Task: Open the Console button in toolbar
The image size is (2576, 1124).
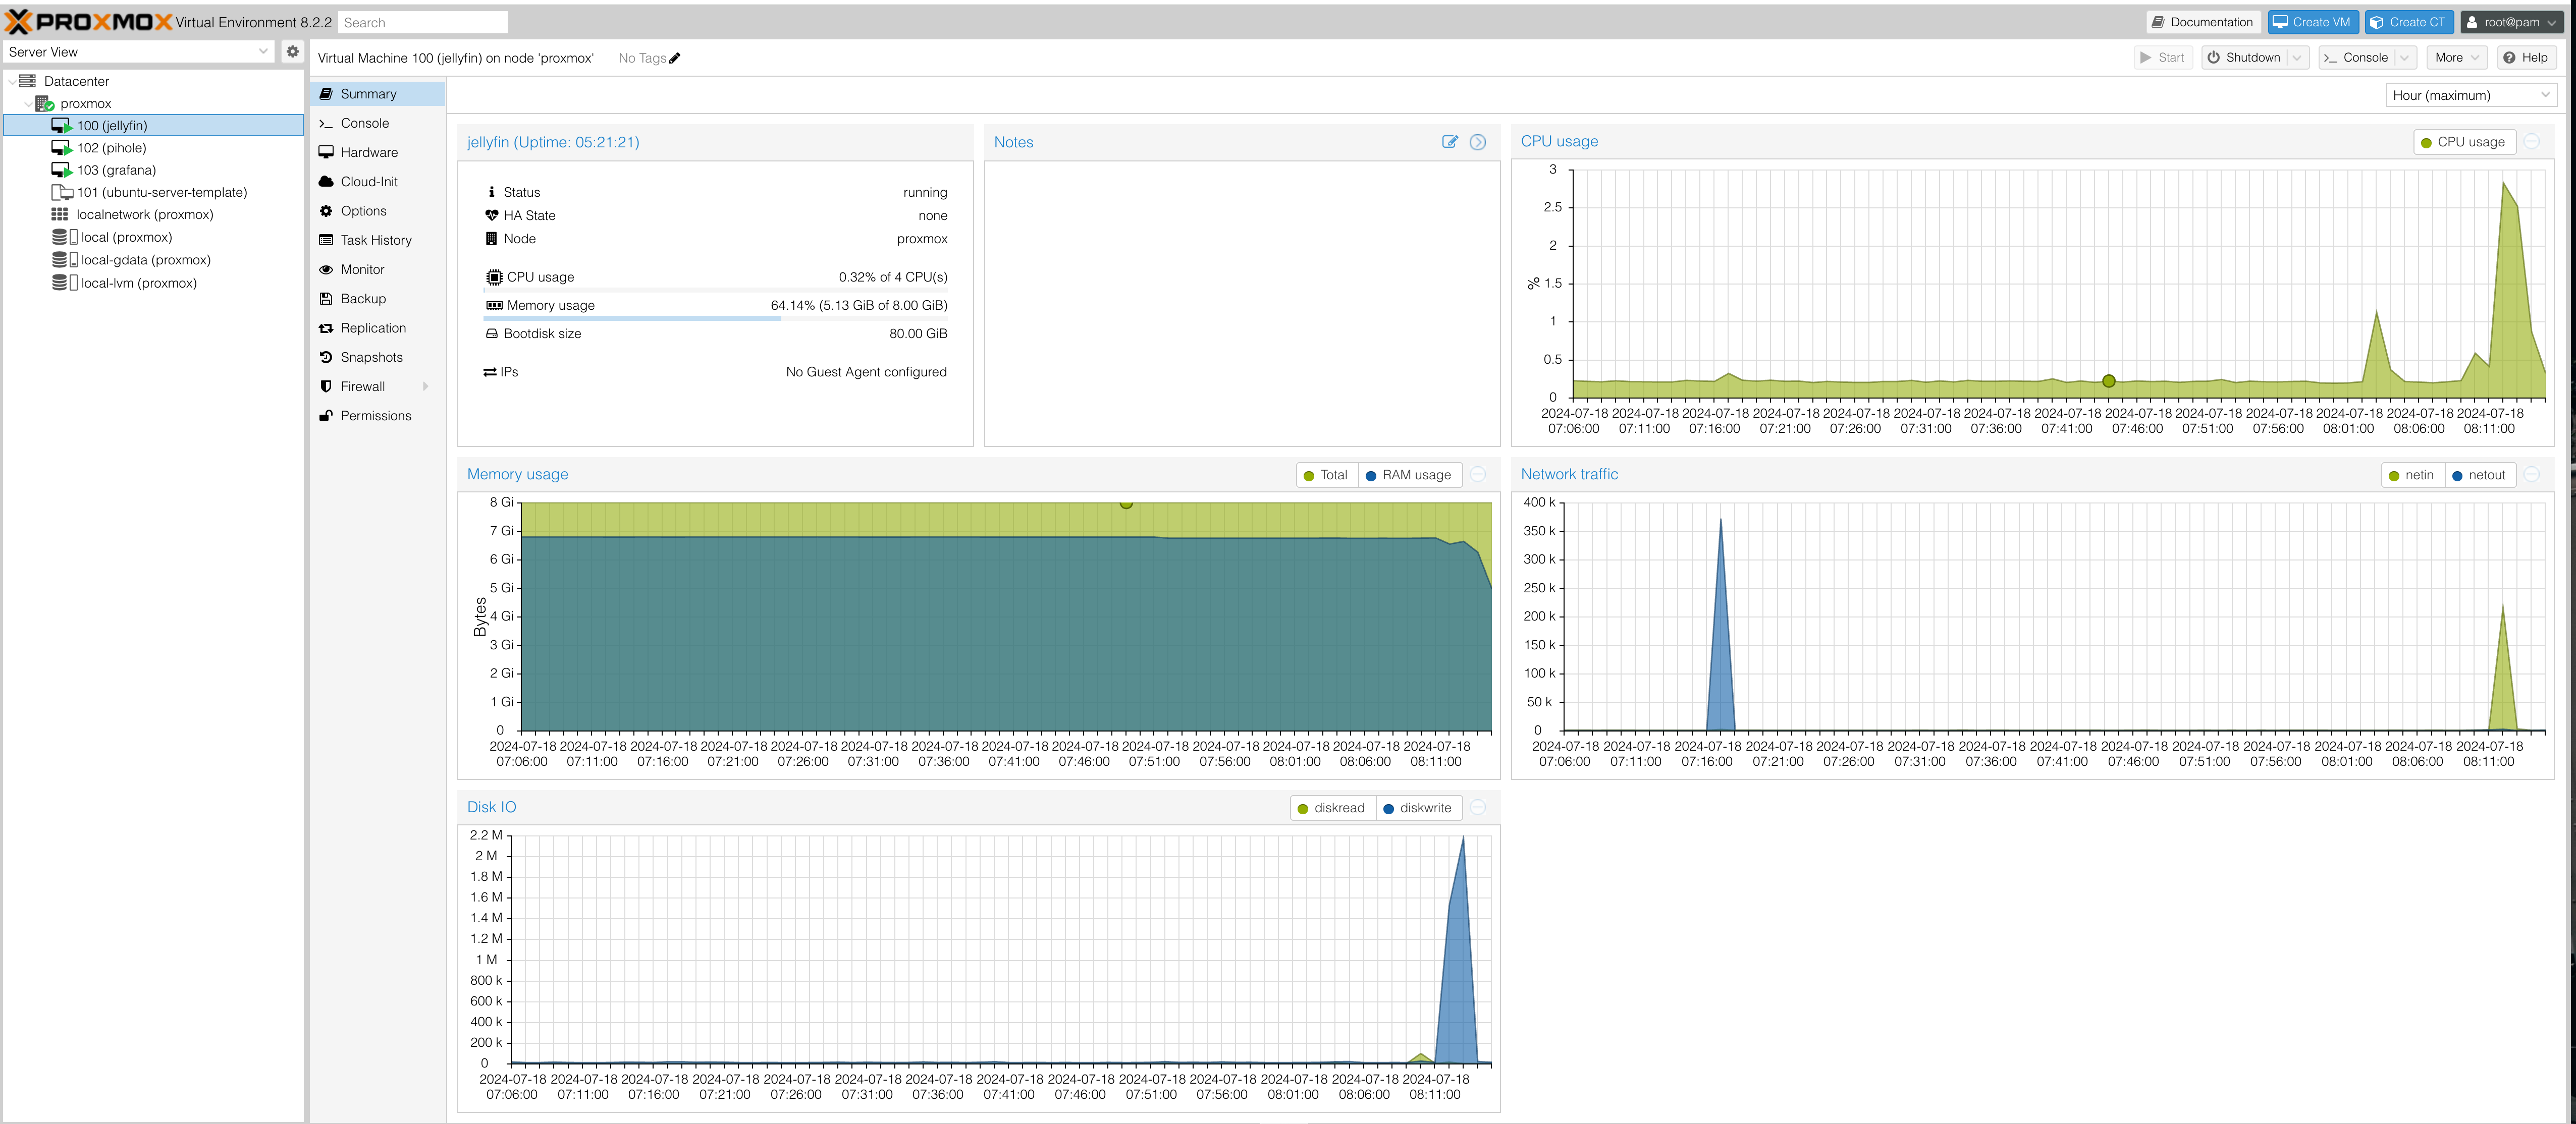Action: 2356,58
